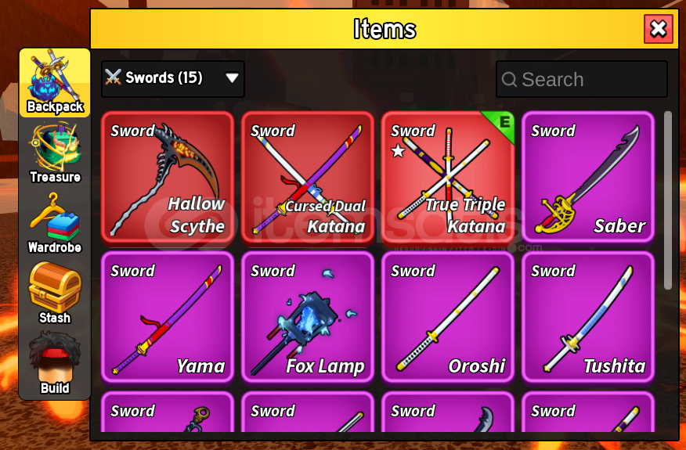Viewport: 686px width, 450px height.
Task: Select the True Triple Katana item
Action: click(x=448, y=177)
